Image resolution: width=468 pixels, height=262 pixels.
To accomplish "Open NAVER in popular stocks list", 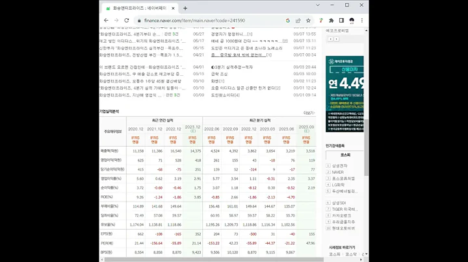I will (x=338, y=172).
